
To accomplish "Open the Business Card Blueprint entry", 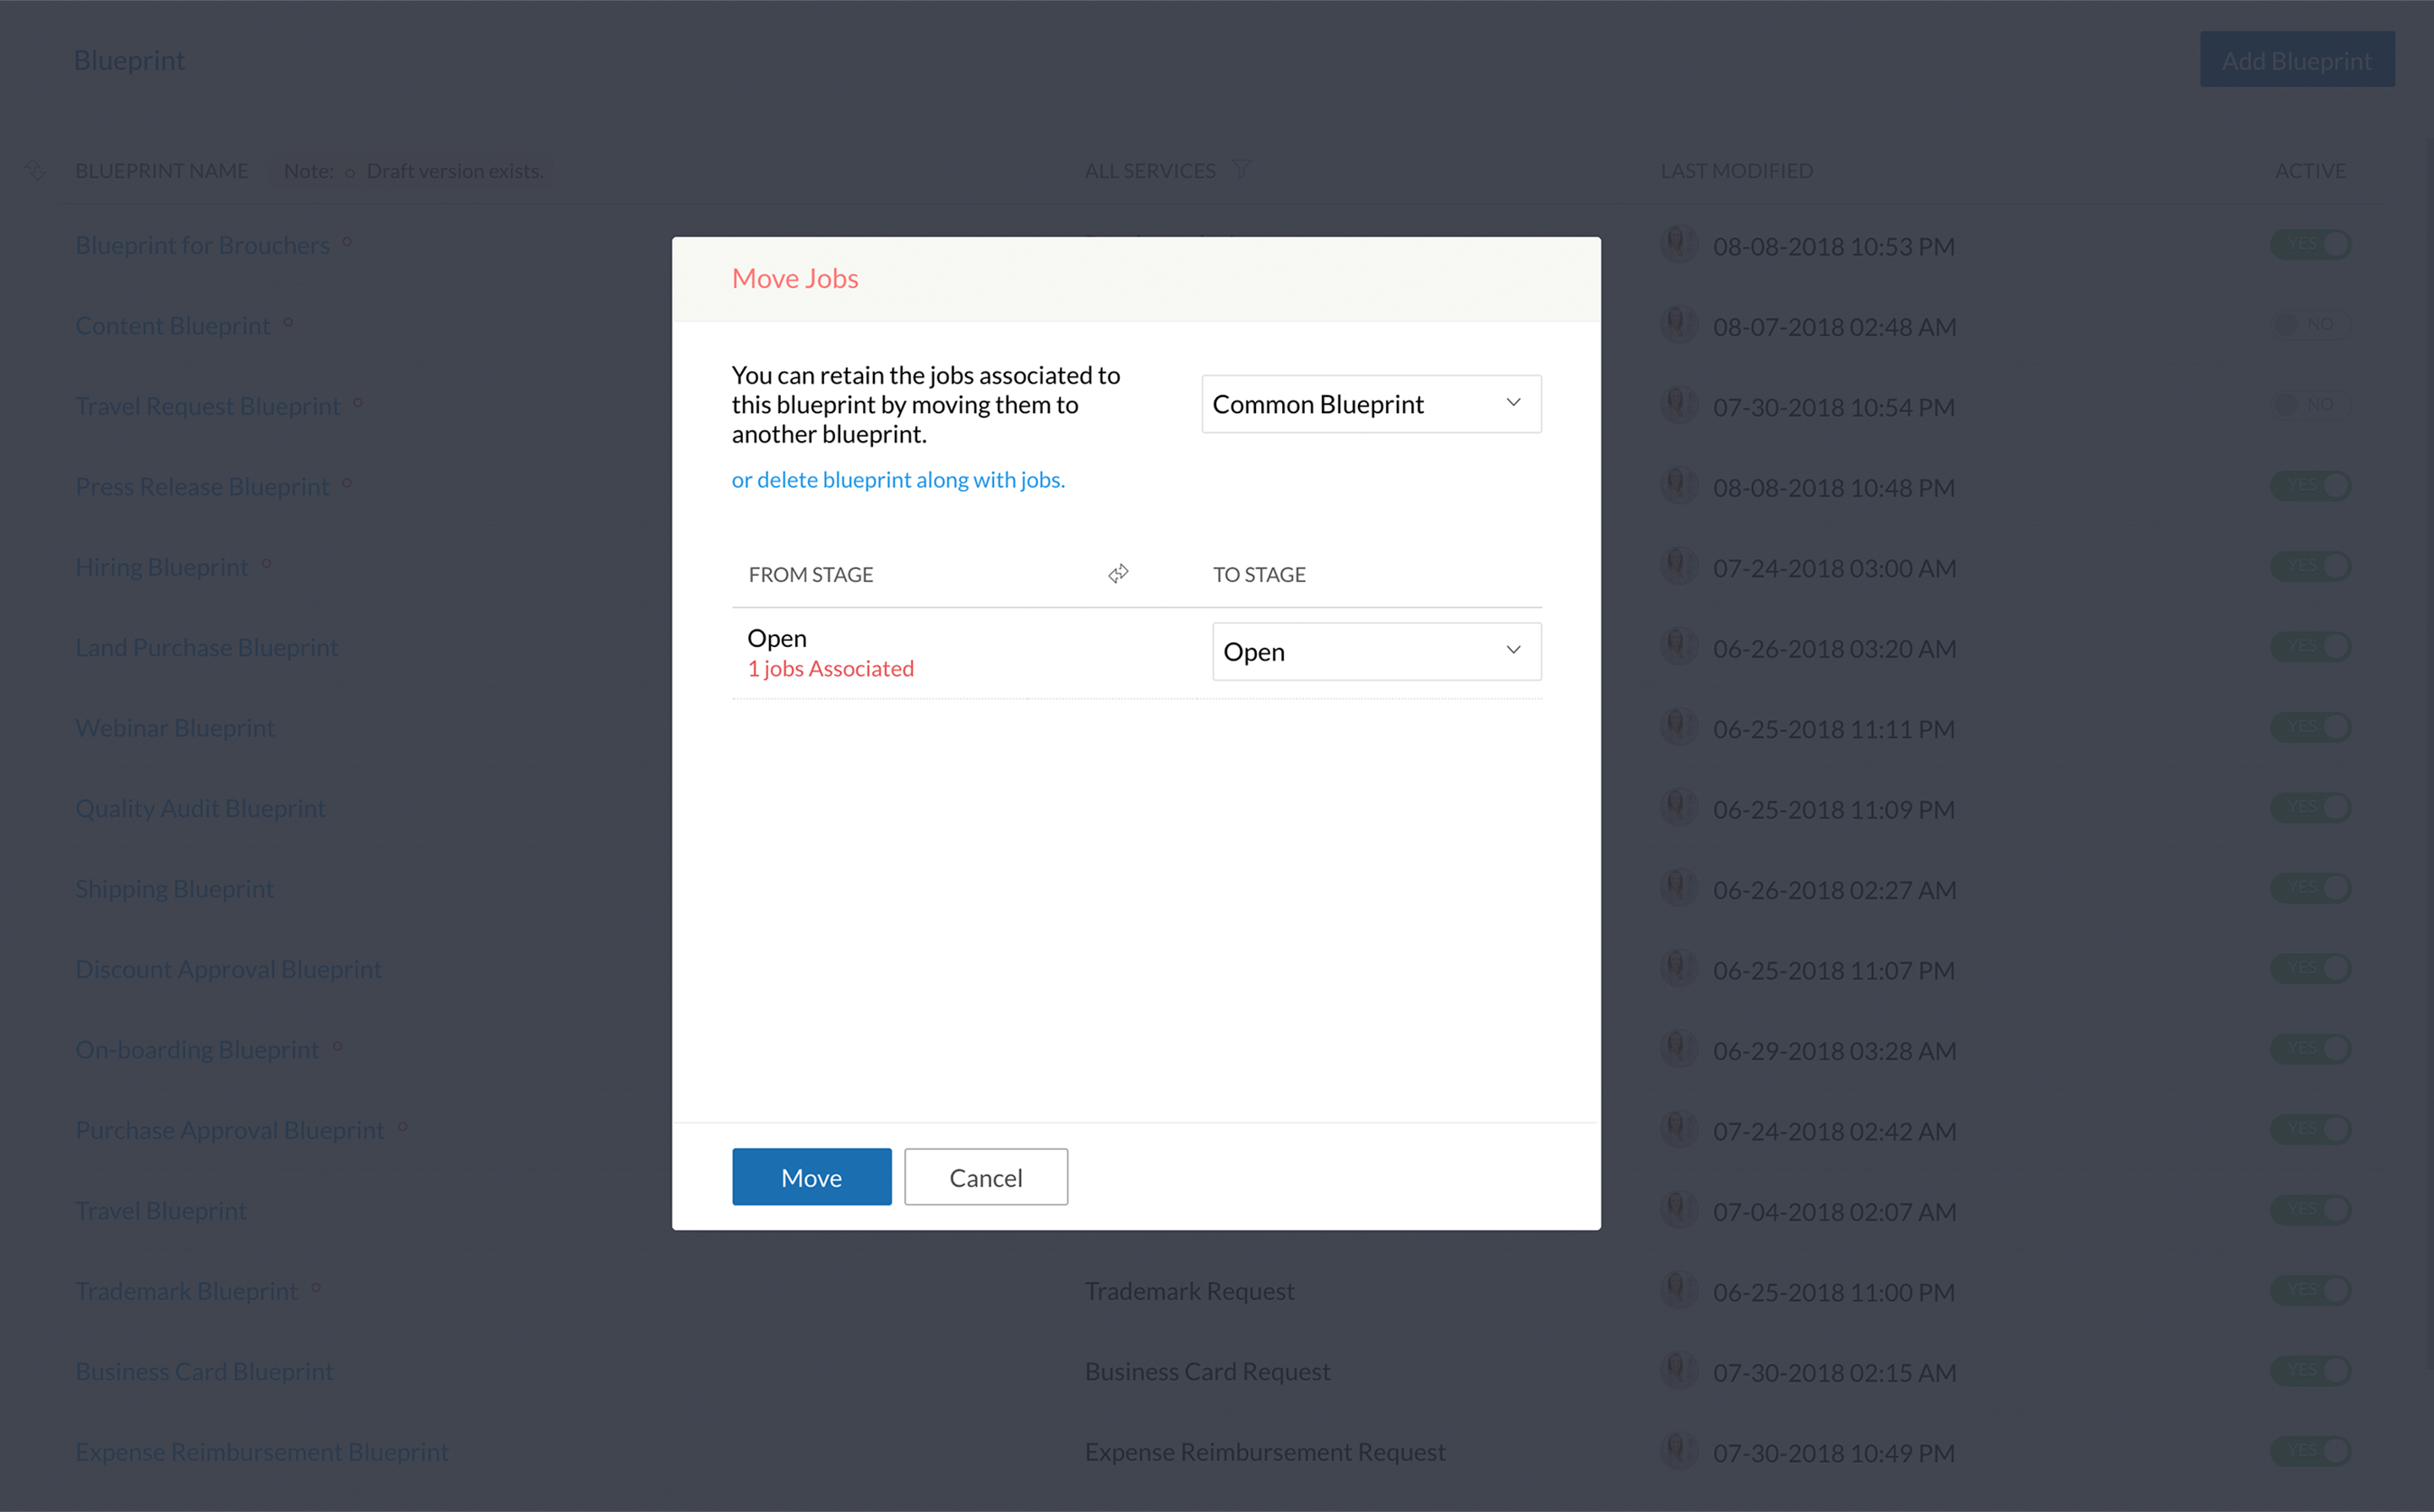I will tap(204, 1371).
